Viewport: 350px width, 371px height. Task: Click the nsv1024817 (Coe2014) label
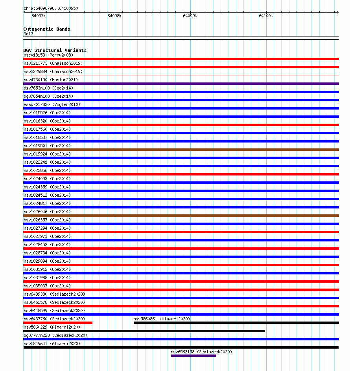click(47, 203)
